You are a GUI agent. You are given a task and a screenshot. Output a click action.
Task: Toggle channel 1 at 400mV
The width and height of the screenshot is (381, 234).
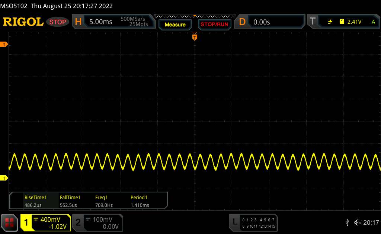(x=45, y=222)
